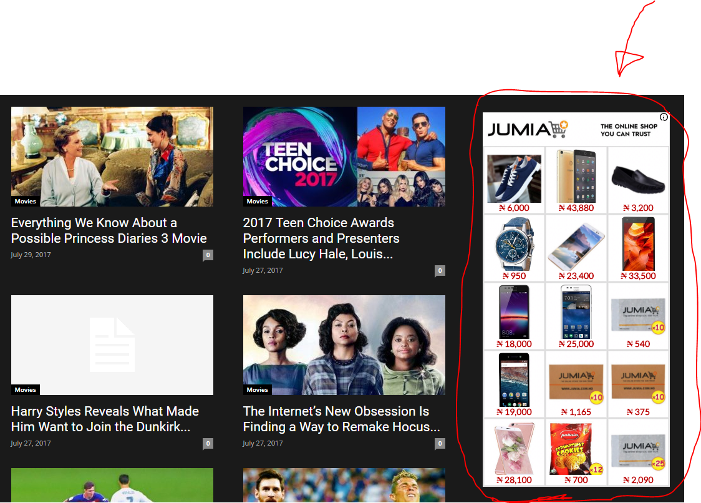The height and width of the screenshot is (503, 701).
Task: Select the Movies category tag on the Princess Diaries thumbnail
Action: [x=26, y=201]
